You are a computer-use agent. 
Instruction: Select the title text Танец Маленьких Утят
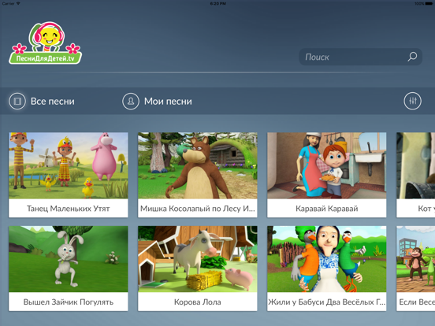[69, 209]
